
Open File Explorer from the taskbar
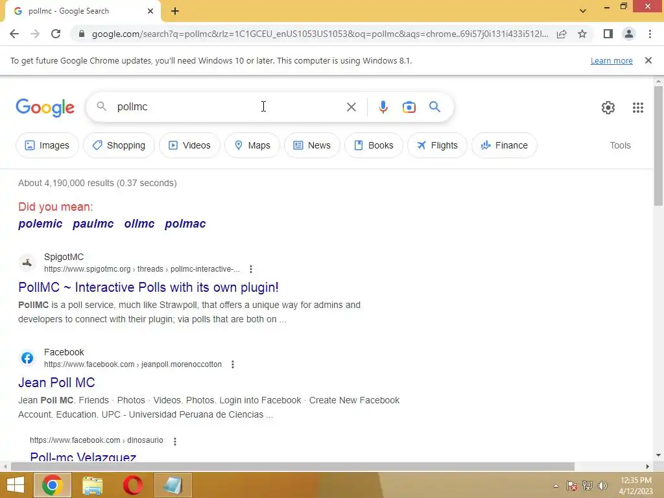(92, 485)
